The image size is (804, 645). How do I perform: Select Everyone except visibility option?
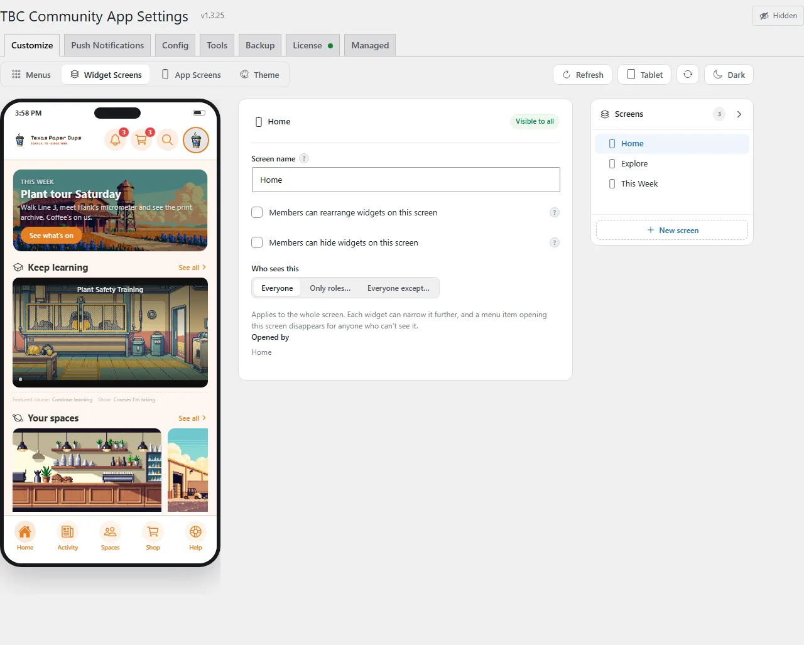[x=398, y=288]
